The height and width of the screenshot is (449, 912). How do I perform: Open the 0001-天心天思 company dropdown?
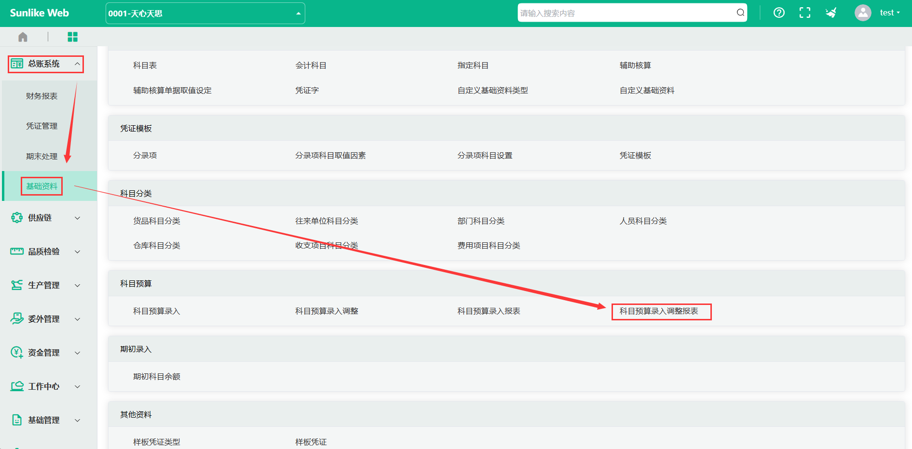tap(205, 13)
